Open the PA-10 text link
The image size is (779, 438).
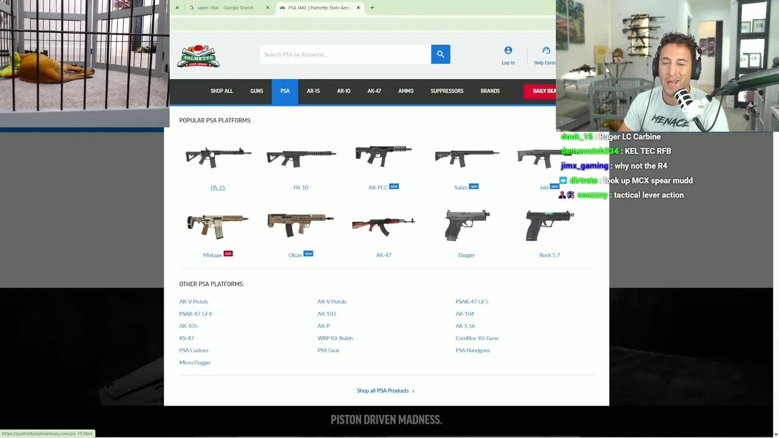(x=301, y=187)
